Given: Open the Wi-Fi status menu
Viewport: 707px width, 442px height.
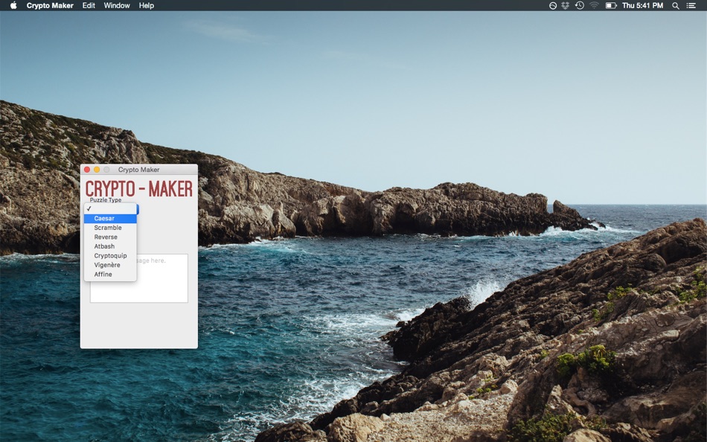Looking at the screenshot, I should click(x=594, y=5).
